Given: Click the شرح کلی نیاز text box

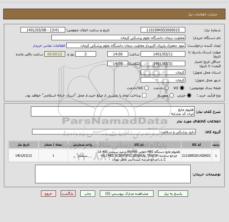Looking at the screenshot, I should pos(113,111).
